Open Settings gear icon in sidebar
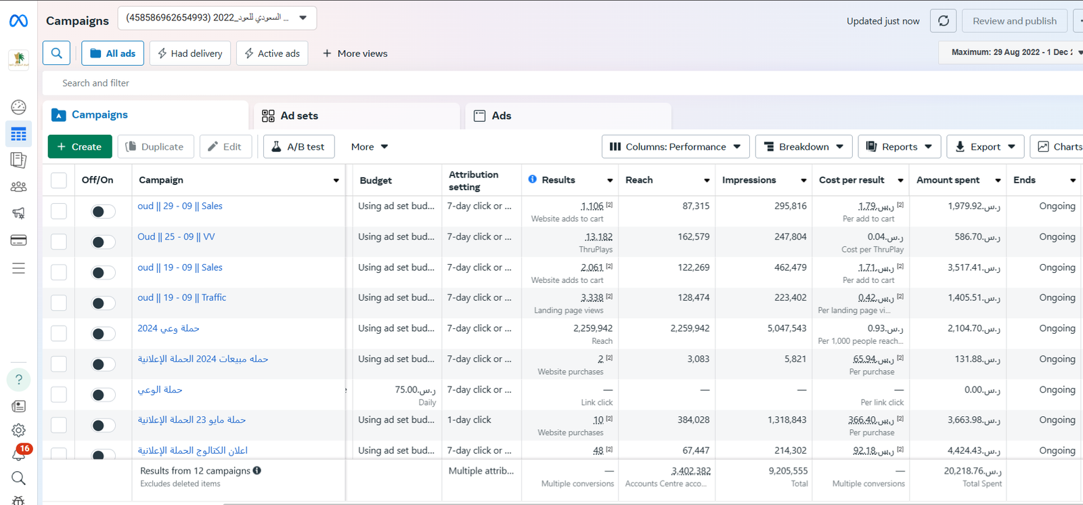This screenshot has height=505, width=1083. coord(18,431)
